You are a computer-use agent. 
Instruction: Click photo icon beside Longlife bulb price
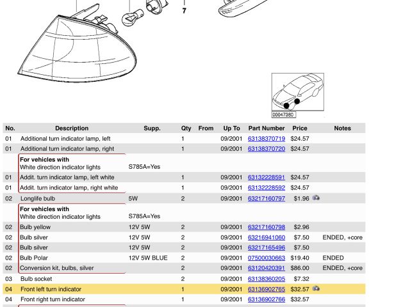316,198
